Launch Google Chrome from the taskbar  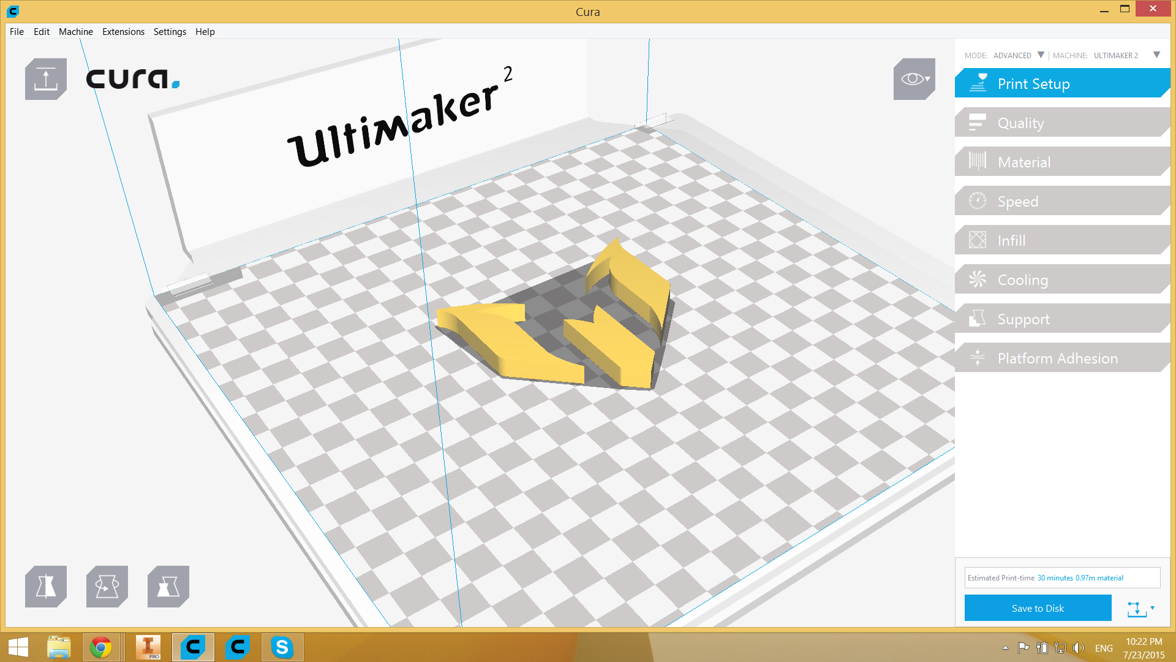(101, 647)
